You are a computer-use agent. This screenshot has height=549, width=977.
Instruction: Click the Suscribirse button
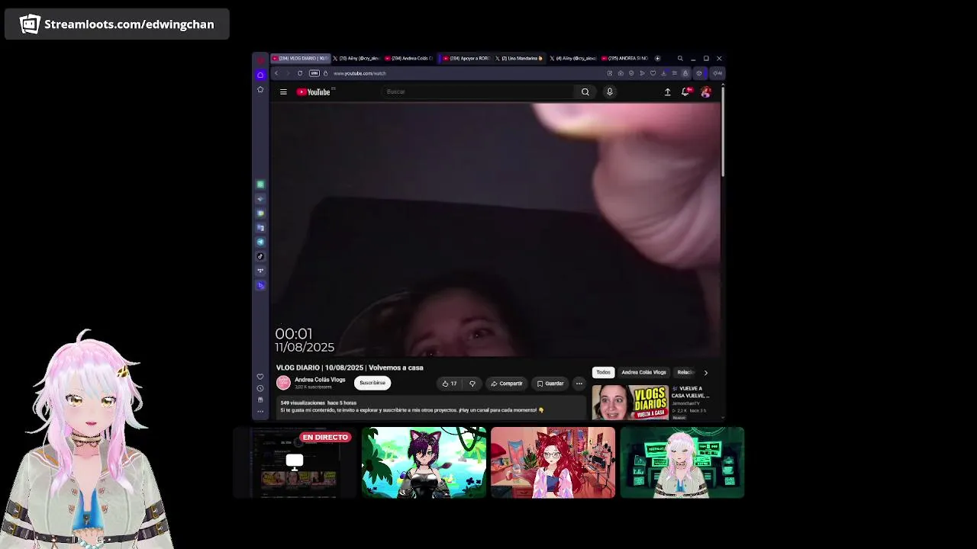pyautogui.click(x=372, y=383)
